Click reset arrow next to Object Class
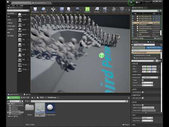 pos(159,78)
